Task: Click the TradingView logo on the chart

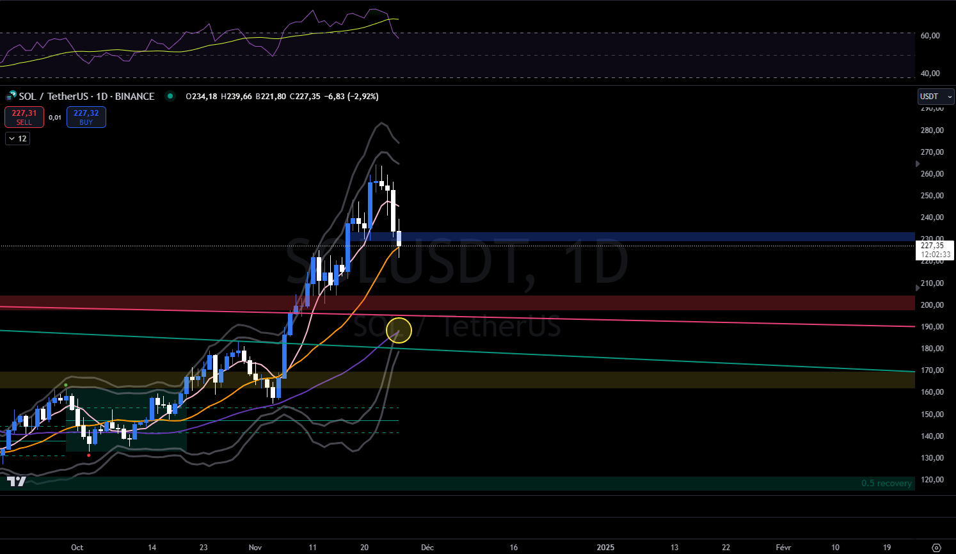Action: pos(16,481)
